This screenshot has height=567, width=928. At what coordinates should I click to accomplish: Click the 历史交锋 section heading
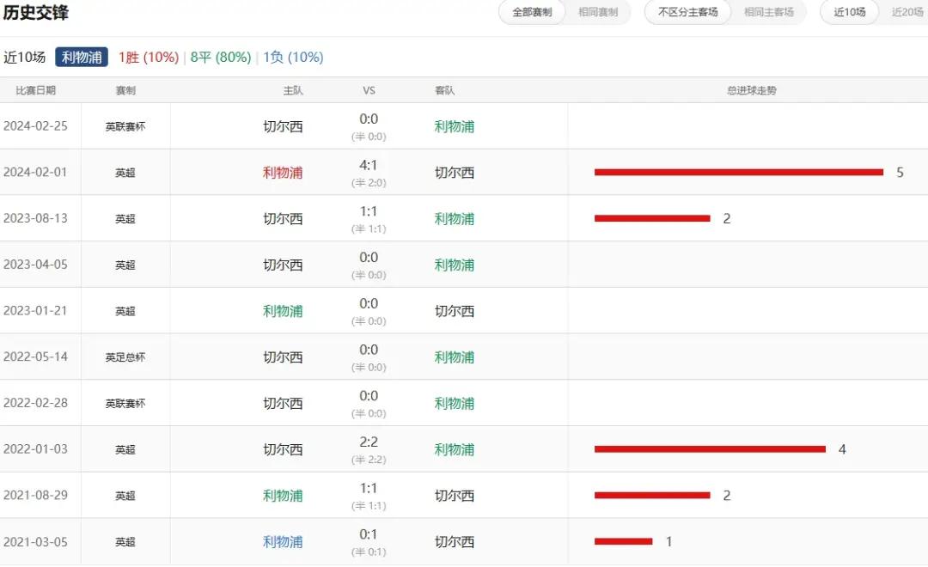coord(35,12)
